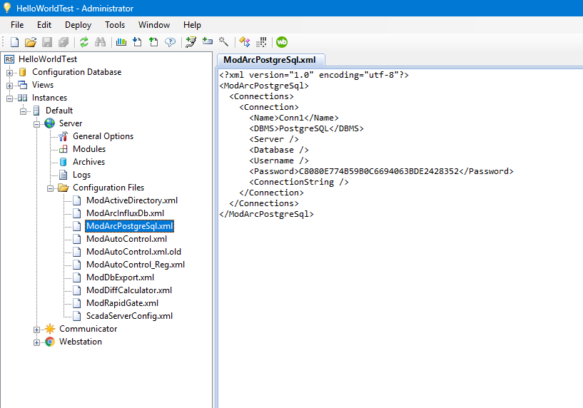The width and height of the screenshot is (583, 408).
Task: Click the Server globe icon
Action: coord(49,123)
